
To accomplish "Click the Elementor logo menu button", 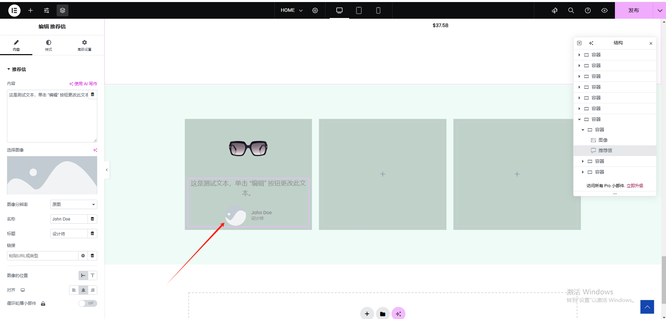I will (x=14, y=10).
